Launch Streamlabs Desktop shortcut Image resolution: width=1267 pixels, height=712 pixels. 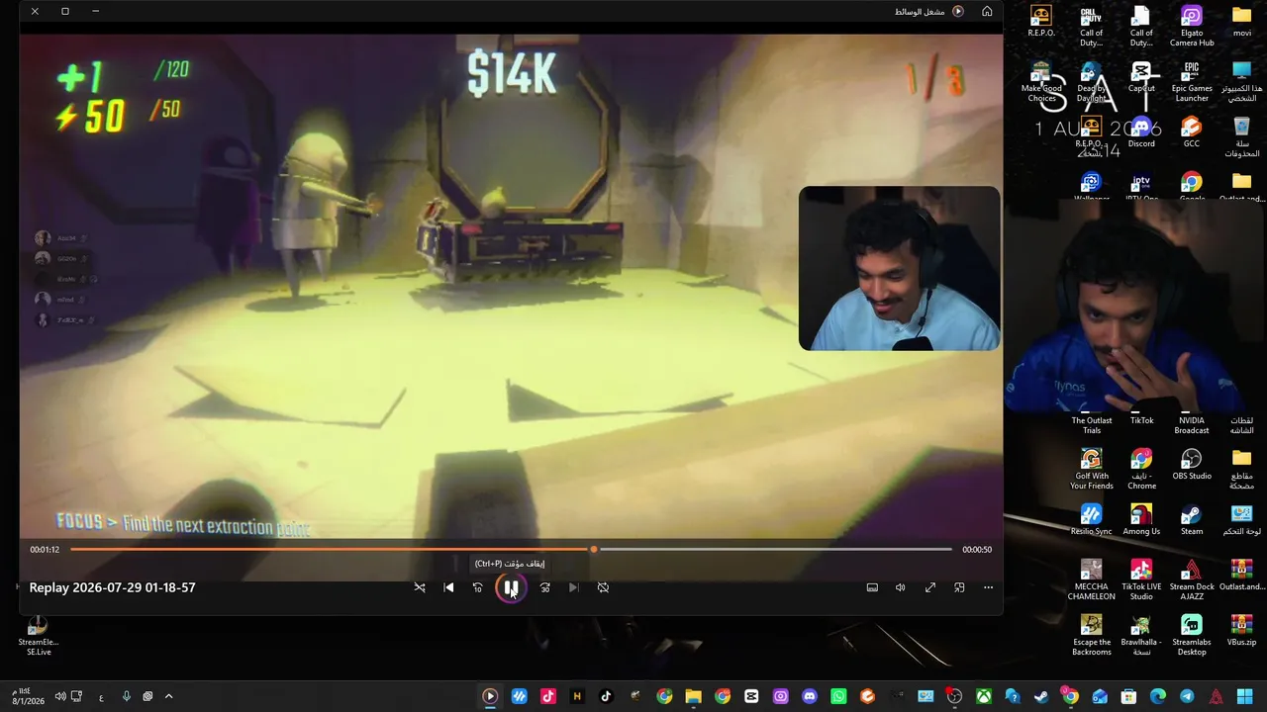pyautogui.click(x=1192, y=636)
